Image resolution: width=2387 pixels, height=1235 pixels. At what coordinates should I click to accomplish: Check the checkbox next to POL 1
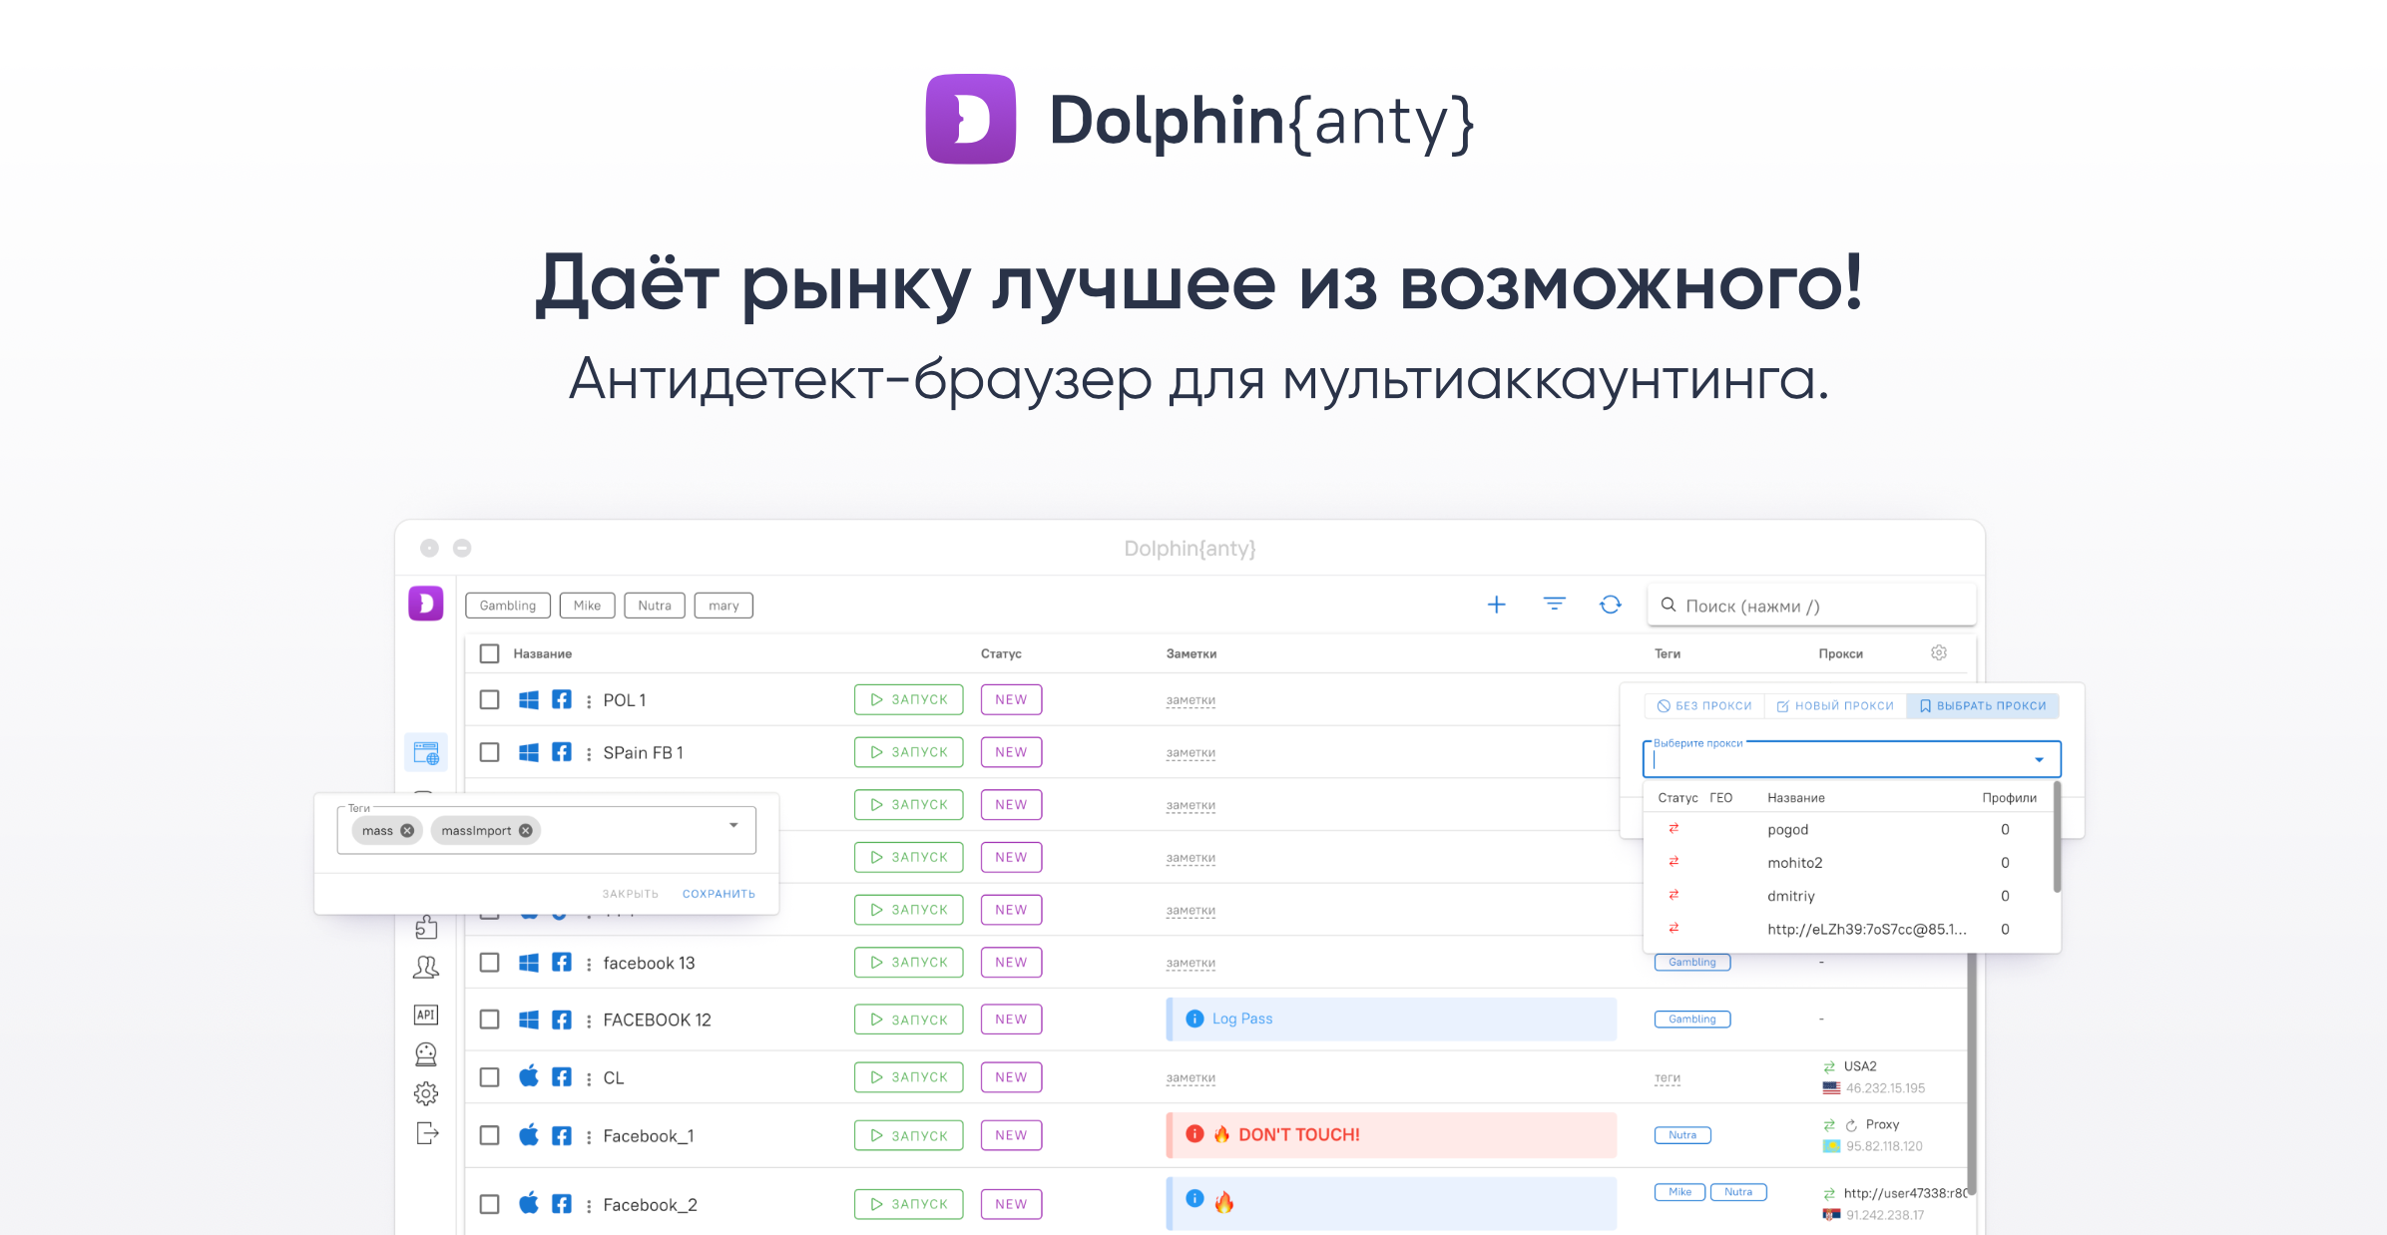[489, 699]
